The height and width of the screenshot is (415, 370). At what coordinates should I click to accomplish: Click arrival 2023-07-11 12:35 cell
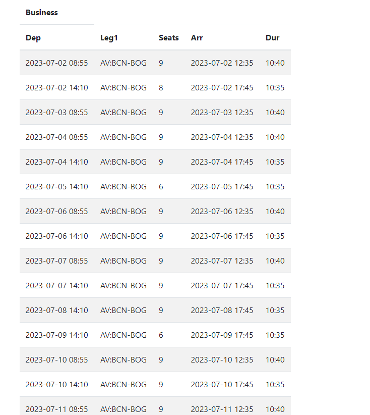(x=222, y=409)
